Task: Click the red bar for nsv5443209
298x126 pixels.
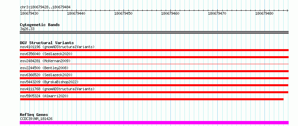Action: (x=154, y=85)
